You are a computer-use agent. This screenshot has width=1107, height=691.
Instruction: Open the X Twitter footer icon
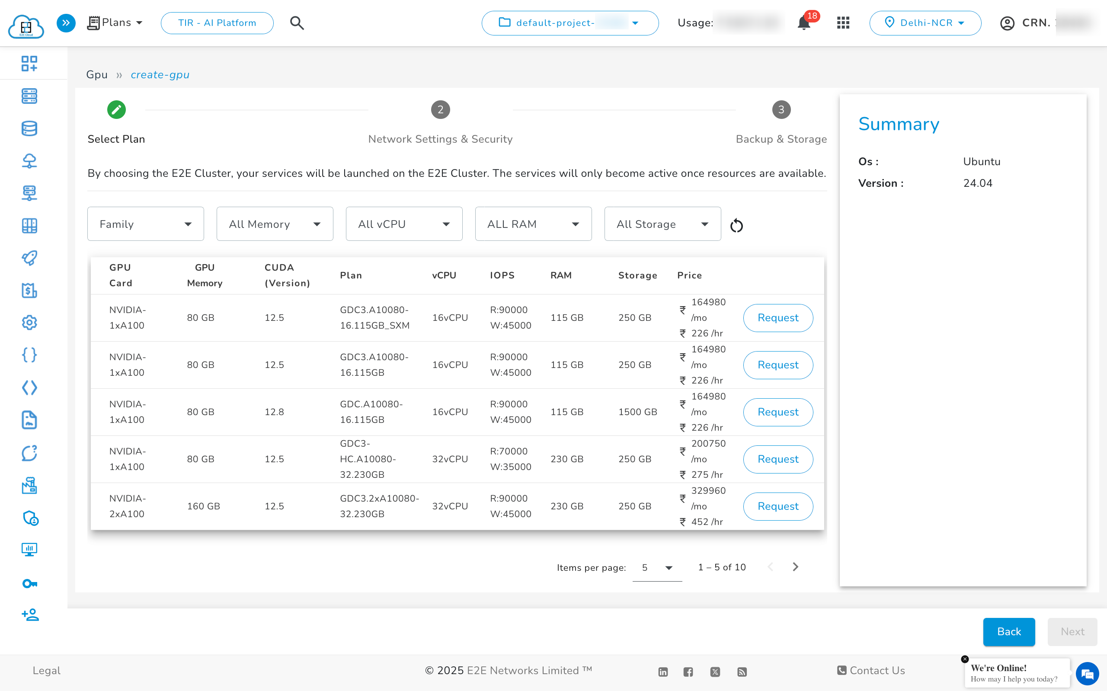point(715,672)
